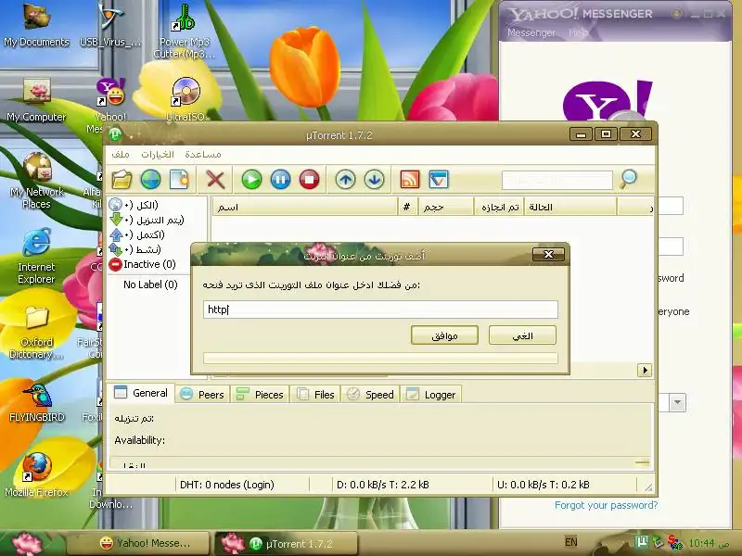742x556 pixels.
Task: Open Power Mp3 Cutter desktop icon
Action: tap(185, 32)
